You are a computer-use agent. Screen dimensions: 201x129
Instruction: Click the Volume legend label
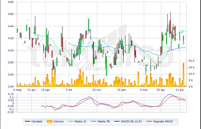[x=59, y=122]
